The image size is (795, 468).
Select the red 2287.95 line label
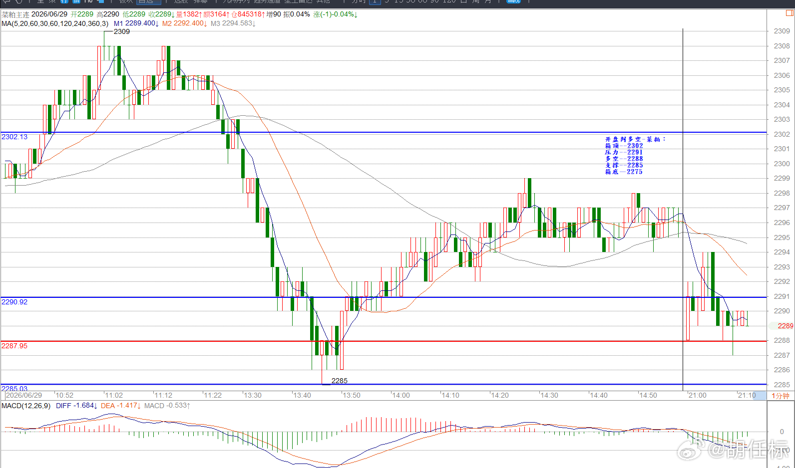click(x=14, y=346)
